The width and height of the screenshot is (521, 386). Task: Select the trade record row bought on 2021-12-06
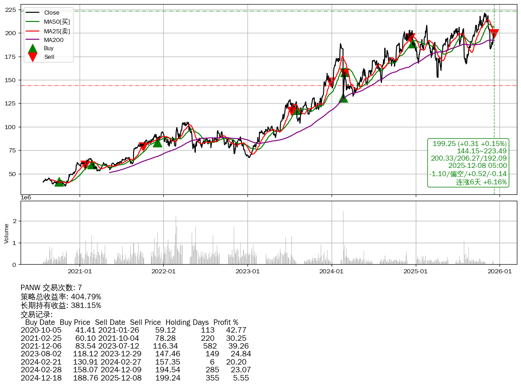(135, 346)
